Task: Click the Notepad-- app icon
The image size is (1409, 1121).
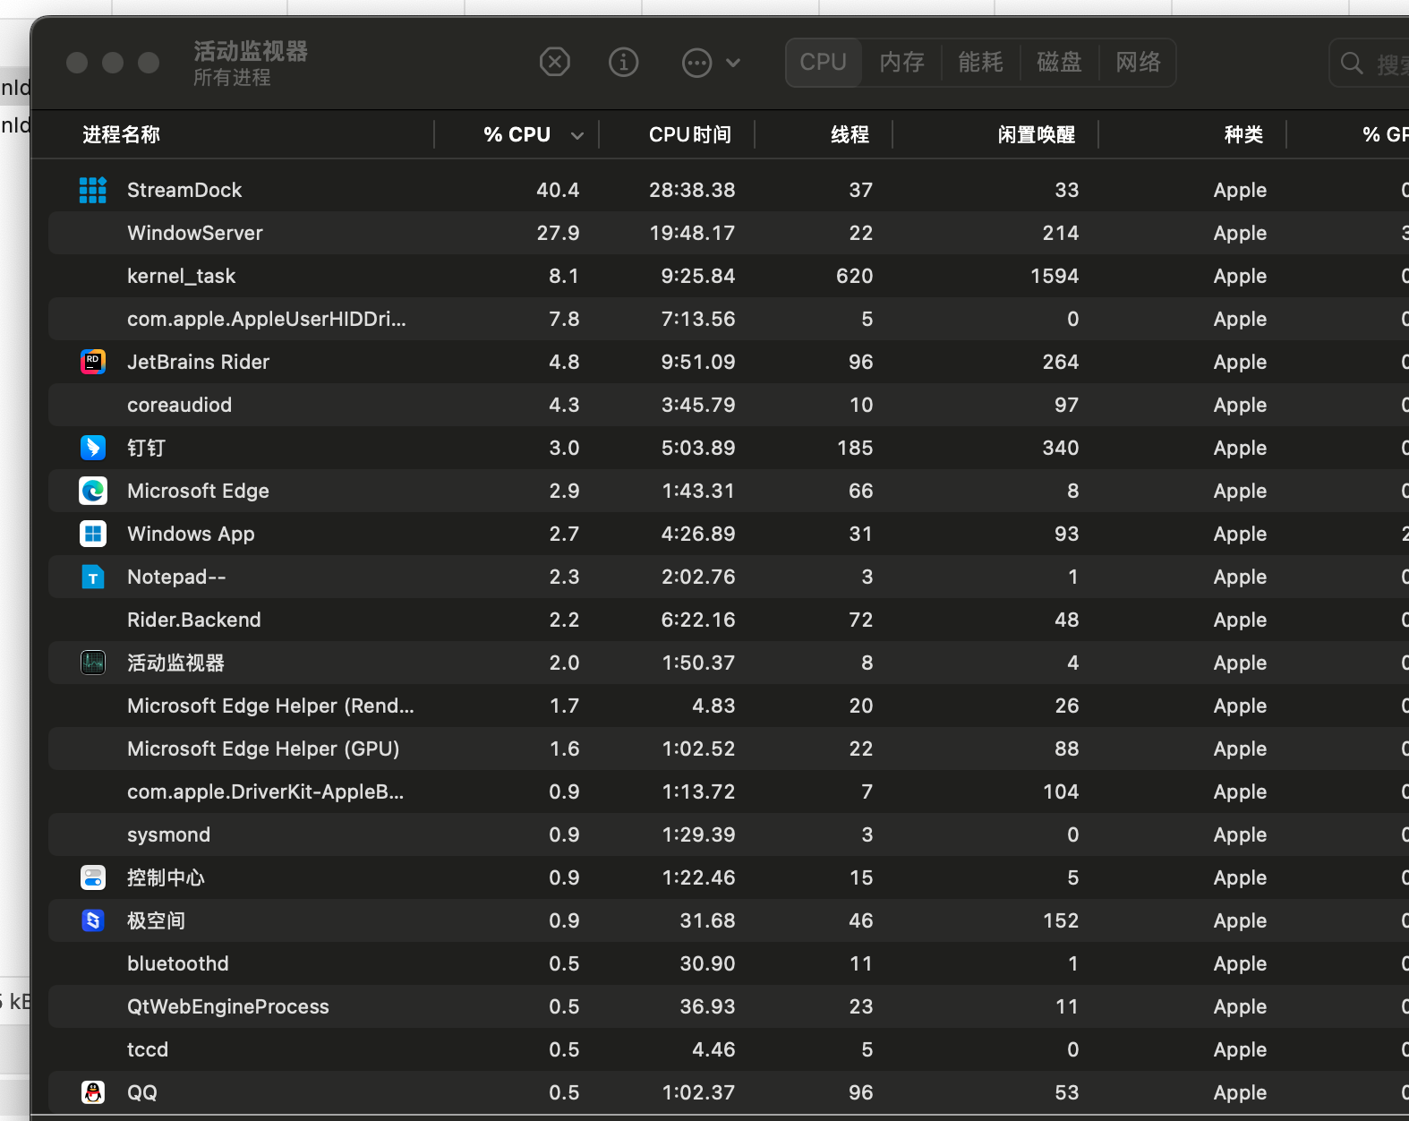Action: coord(93,577)
